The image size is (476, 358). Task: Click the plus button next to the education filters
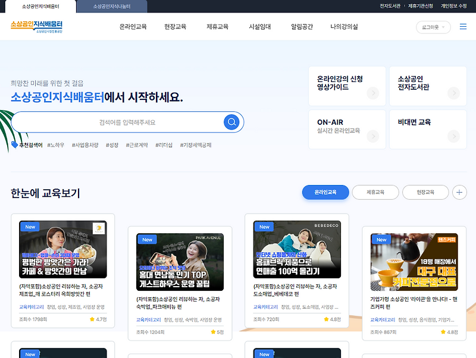click(458, 192)
